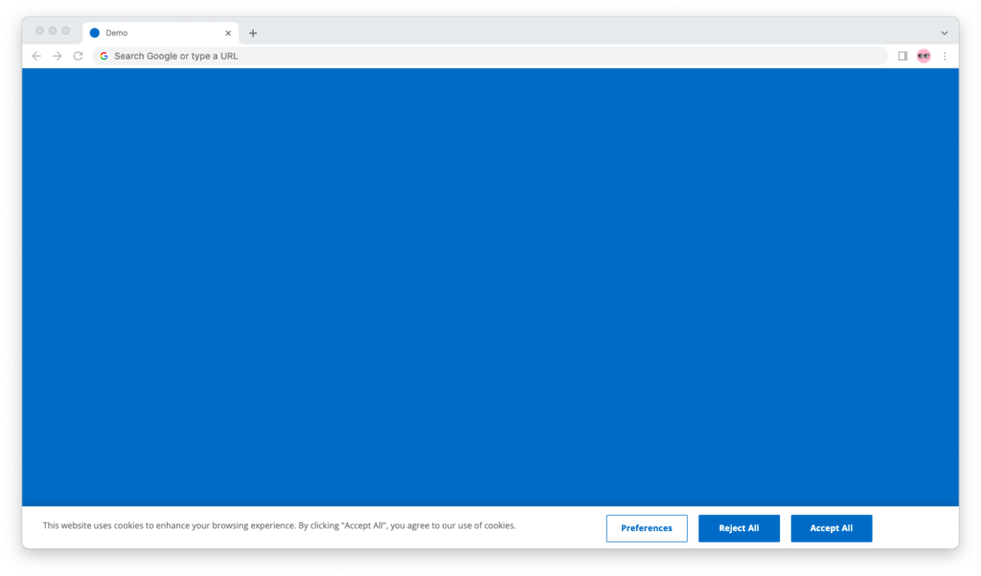
Task: Click the blue favicon on the Demo tab
Action: click(x=95, y=34)
